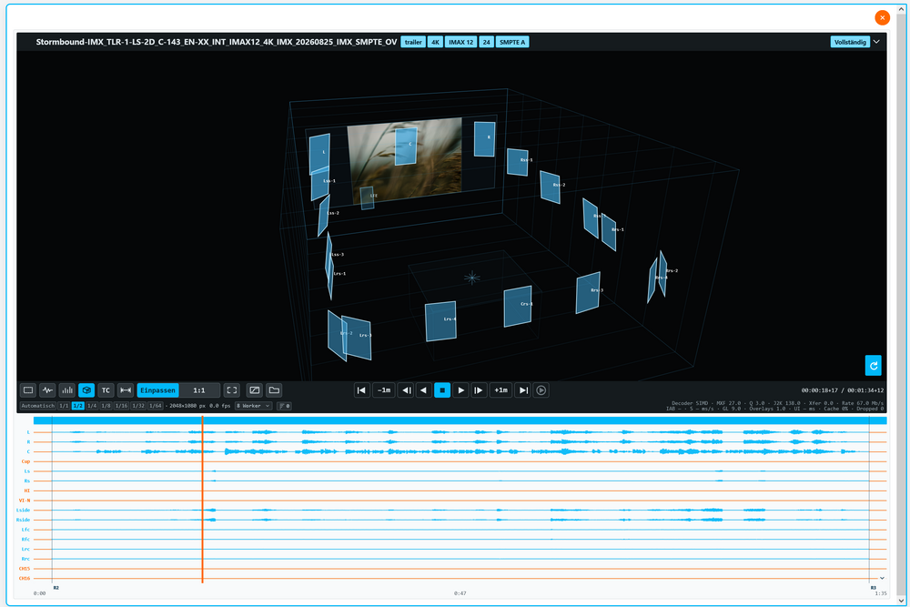This screenshot has width=910, height=607.
Task: Play in reverse
Action: (x=424, y=390)
